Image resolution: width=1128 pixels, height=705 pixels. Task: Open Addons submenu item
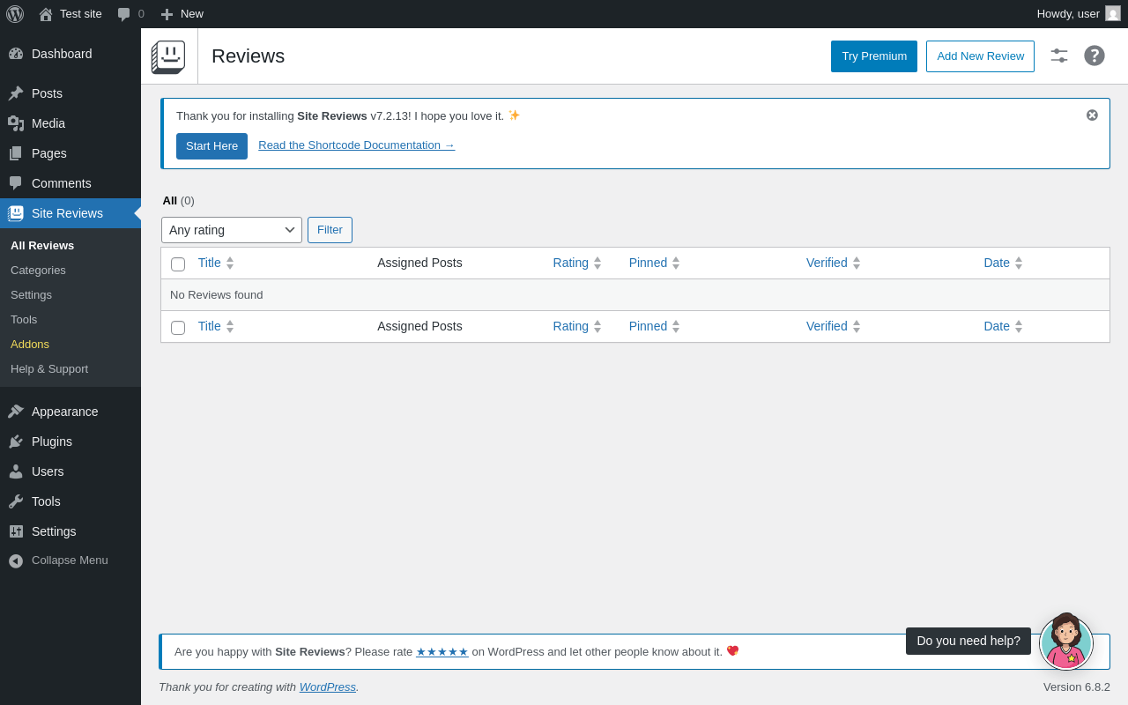tap(30, 344)
